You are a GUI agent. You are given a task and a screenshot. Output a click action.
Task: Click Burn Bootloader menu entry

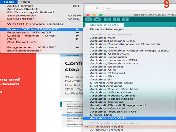pos(42,51)
